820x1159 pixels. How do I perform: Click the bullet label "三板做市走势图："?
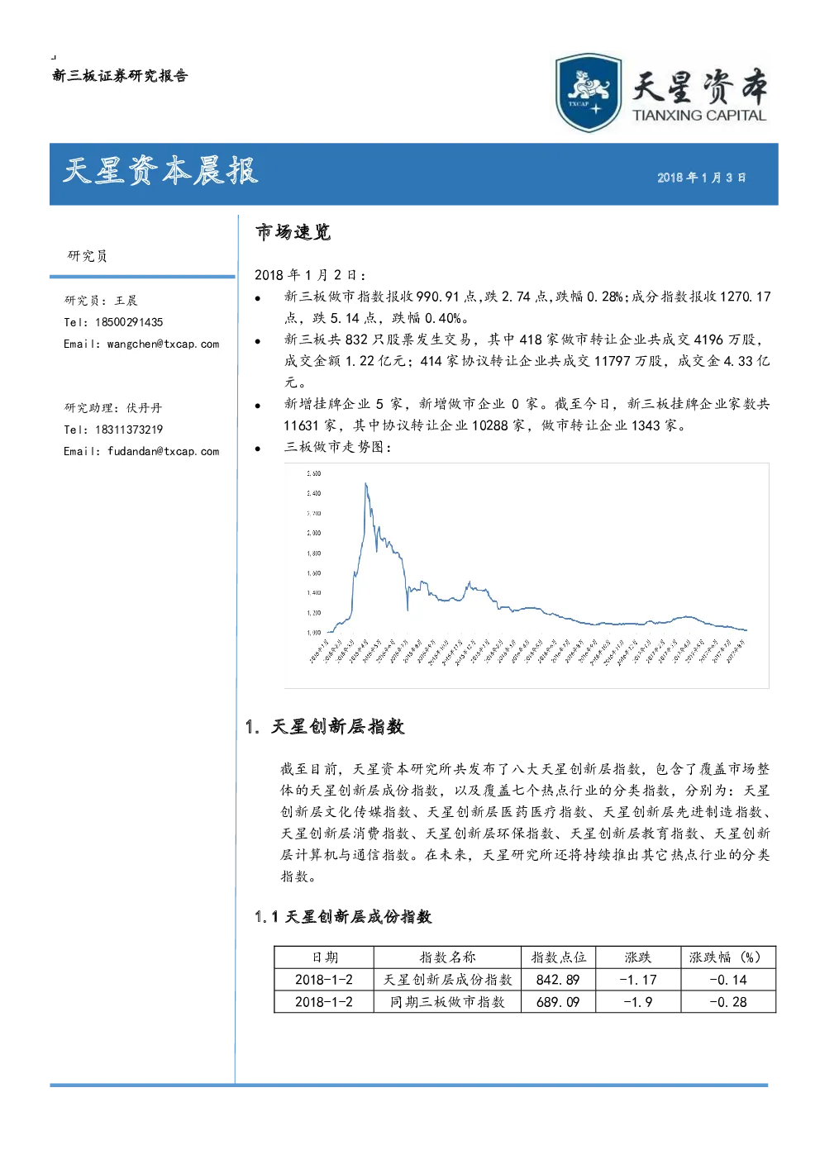click(x=338, y=447)
